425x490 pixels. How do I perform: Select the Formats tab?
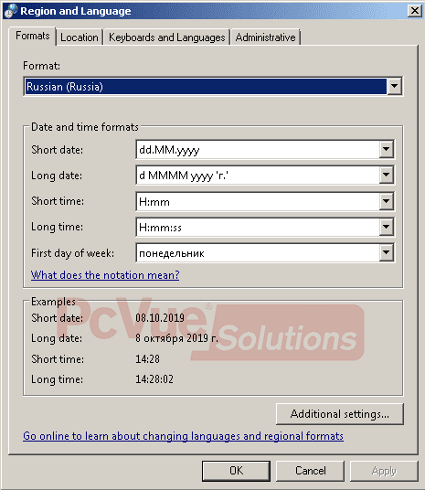[33, 36]
